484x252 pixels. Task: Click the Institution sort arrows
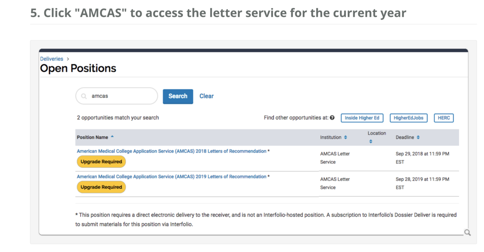pyautogui.click(x=345, y=137)
